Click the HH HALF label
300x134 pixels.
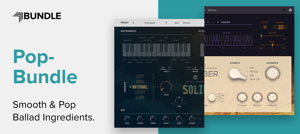(176, 41)
